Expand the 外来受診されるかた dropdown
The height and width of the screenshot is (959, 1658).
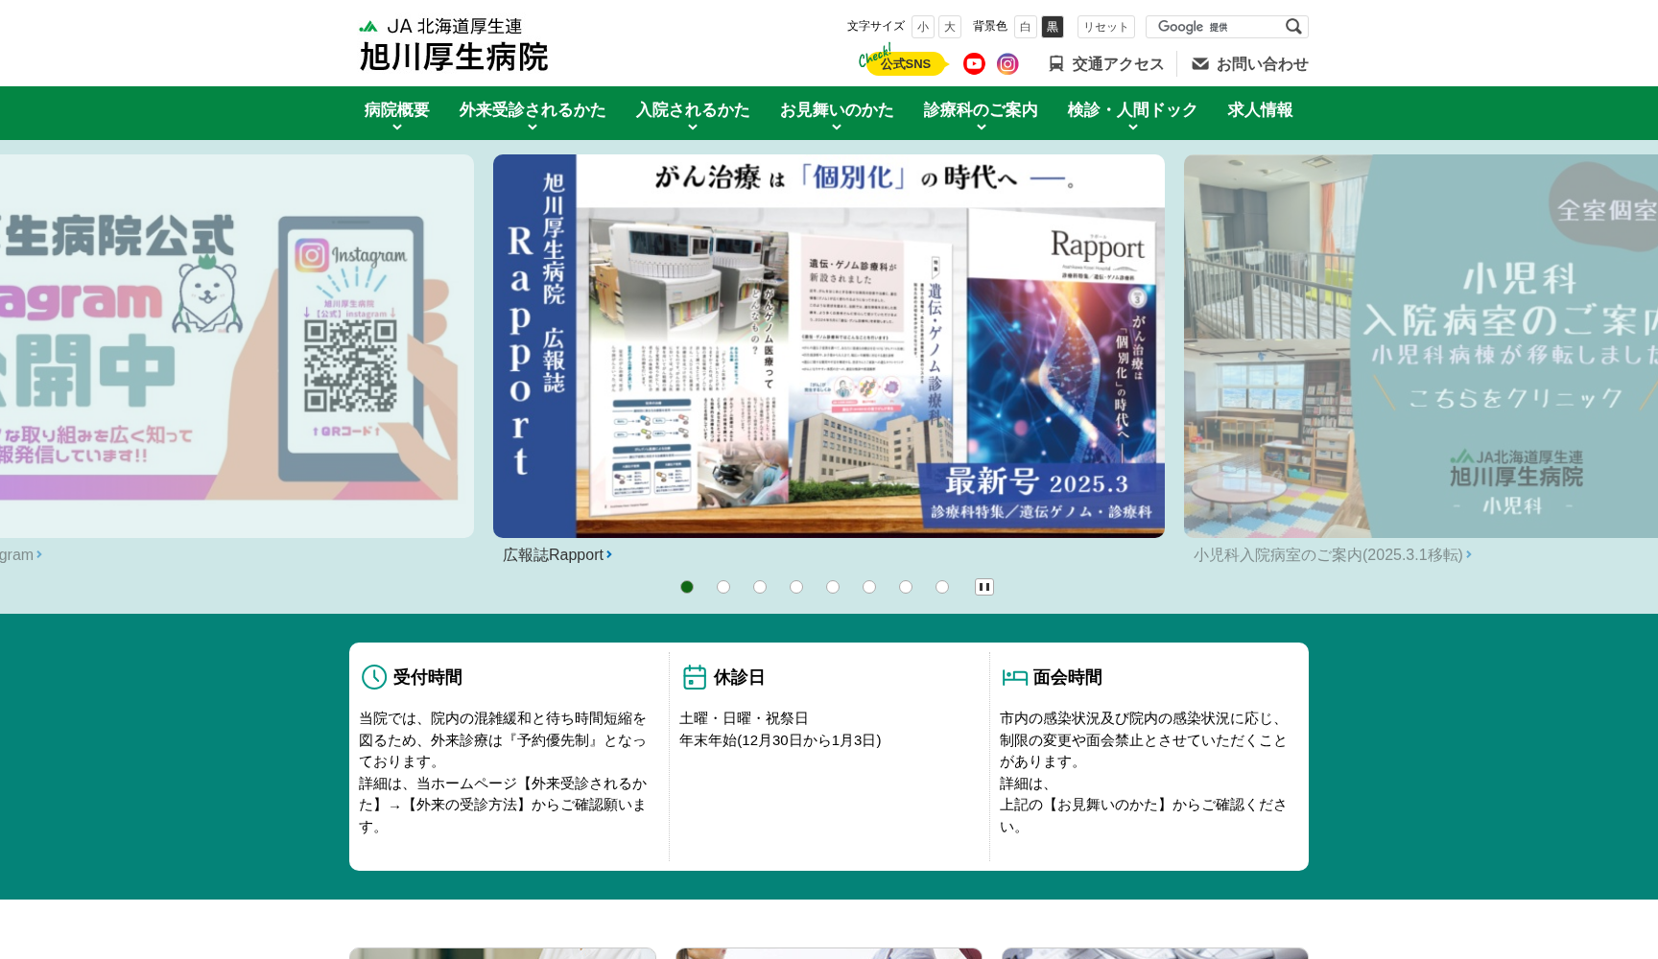(x=533, y=111)
